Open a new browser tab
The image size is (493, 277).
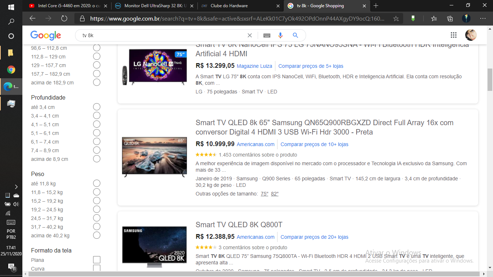pyautogui.click(x=376, y=6)
